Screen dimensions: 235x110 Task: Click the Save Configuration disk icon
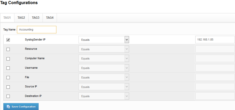tap(8, 107)
